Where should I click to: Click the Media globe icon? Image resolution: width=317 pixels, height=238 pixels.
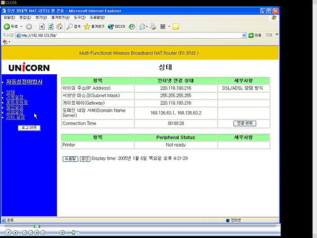point(111,27)
